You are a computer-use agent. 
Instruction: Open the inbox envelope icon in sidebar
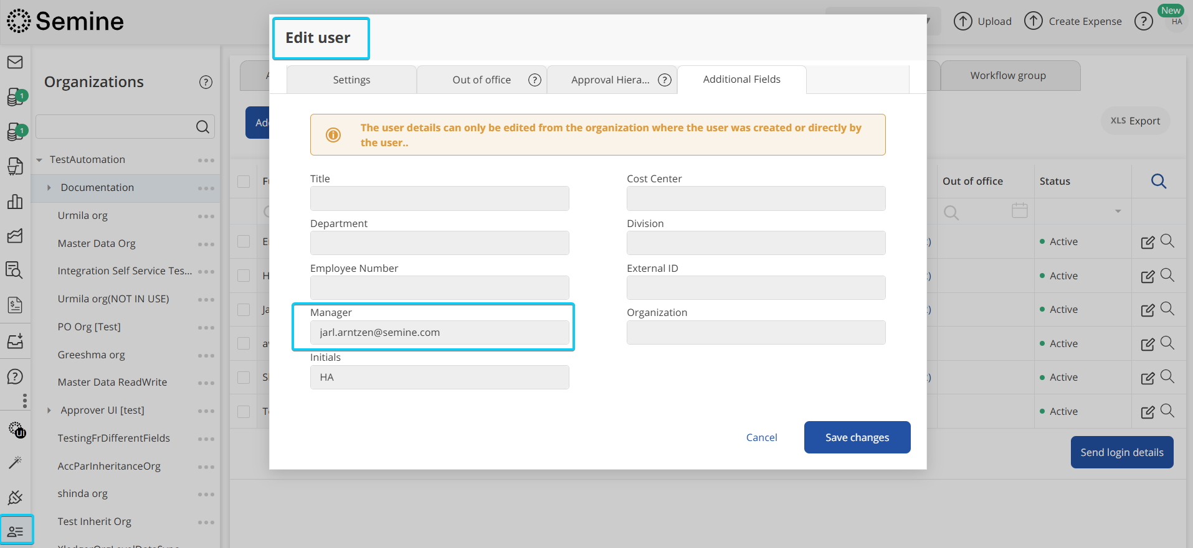pyautogui.click(x=15, y=62)
